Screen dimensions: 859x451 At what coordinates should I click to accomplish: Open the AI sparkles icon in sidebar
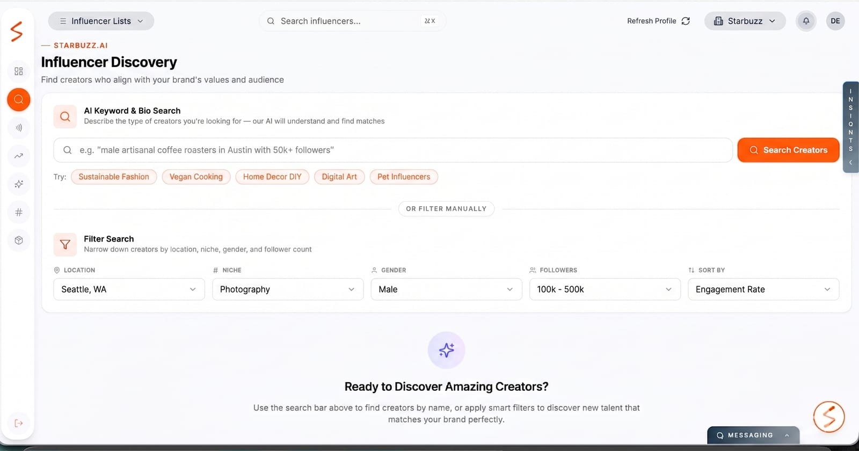click(18, 184)
